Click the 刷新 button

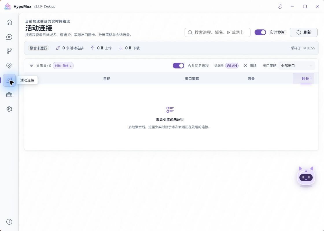click(x=303, y=32)
